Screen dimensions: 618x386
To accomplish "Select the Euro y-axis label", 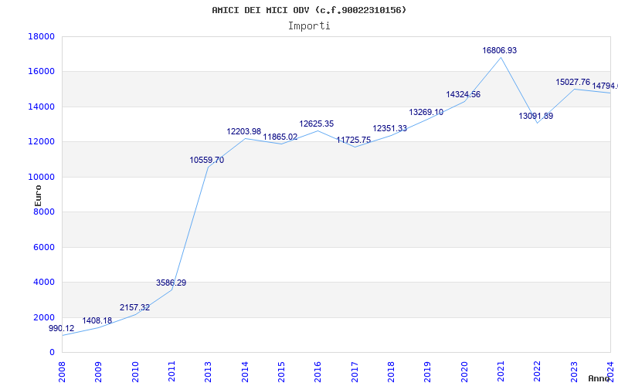I will click(x=38, y=194).
